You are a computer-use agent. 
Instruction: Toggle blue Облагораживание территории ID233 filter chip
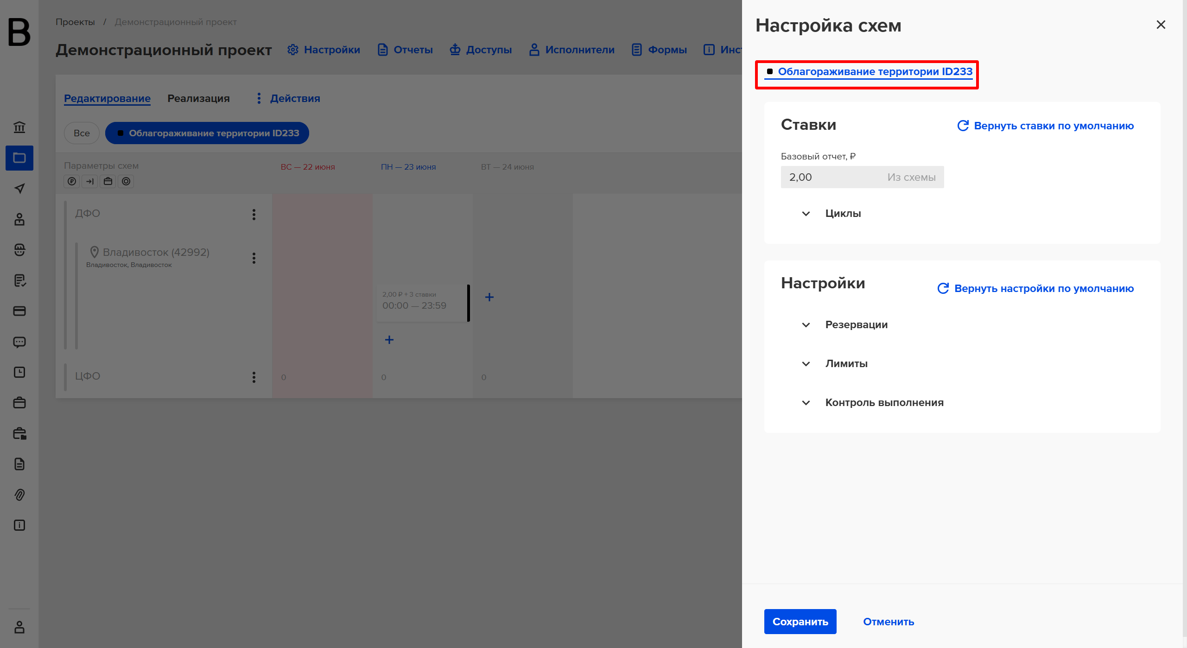[x=207, y=133]
